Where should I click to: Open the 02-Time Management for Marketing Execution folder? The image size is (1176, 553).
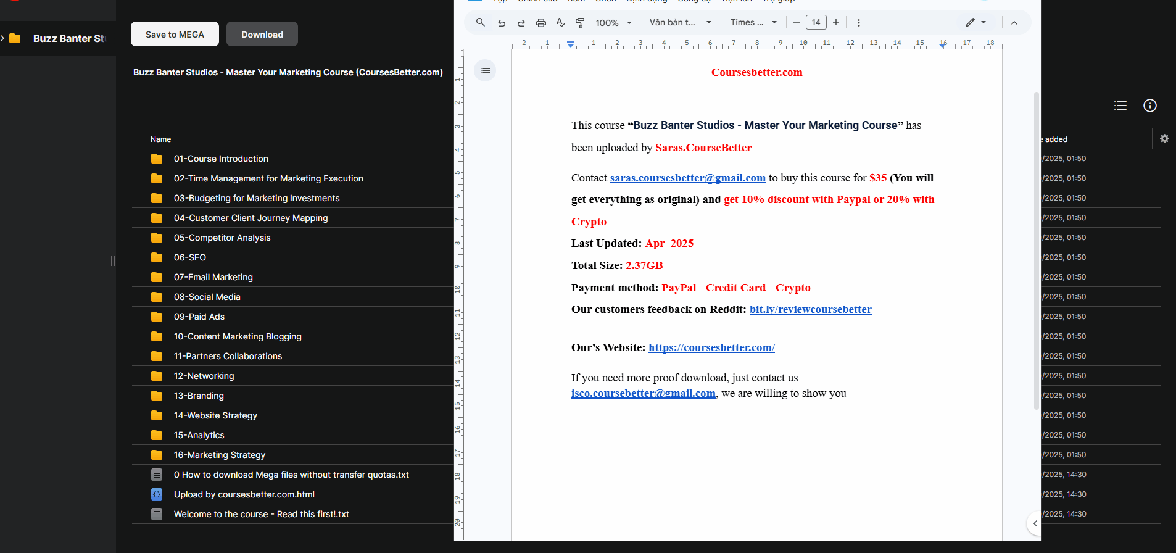point(292,178)
